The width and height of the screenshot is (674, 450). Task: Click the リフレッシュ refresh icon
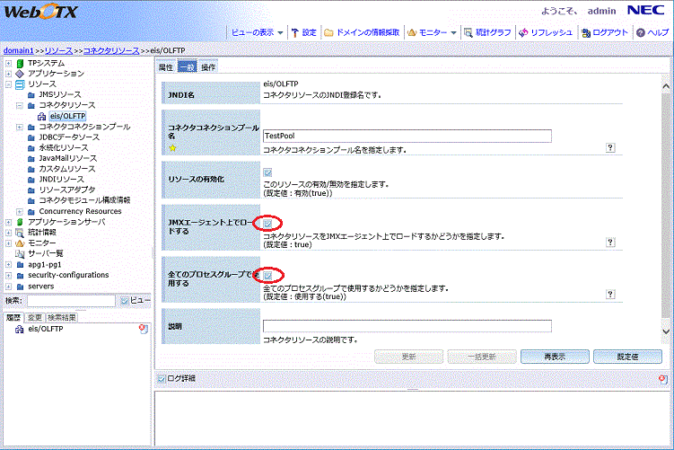523,32
